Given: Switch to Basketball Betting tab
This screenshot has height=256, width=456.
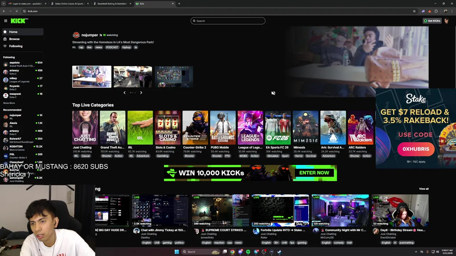Looking at the screenshot, I should 112,4.
